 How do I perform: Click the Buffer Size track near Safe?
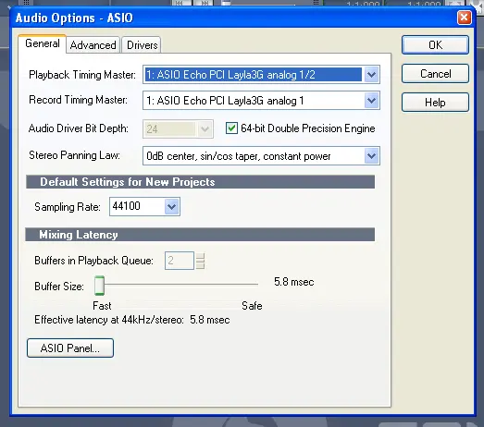click(252, 285)
